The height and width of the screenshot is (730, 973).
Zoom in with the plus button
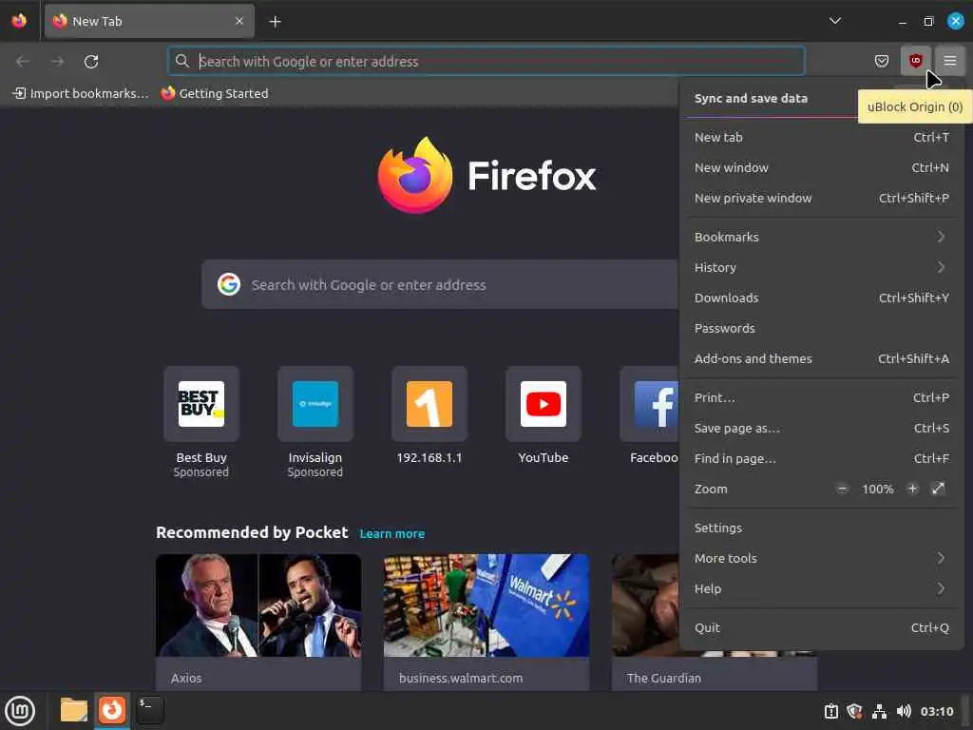point(912,489)
